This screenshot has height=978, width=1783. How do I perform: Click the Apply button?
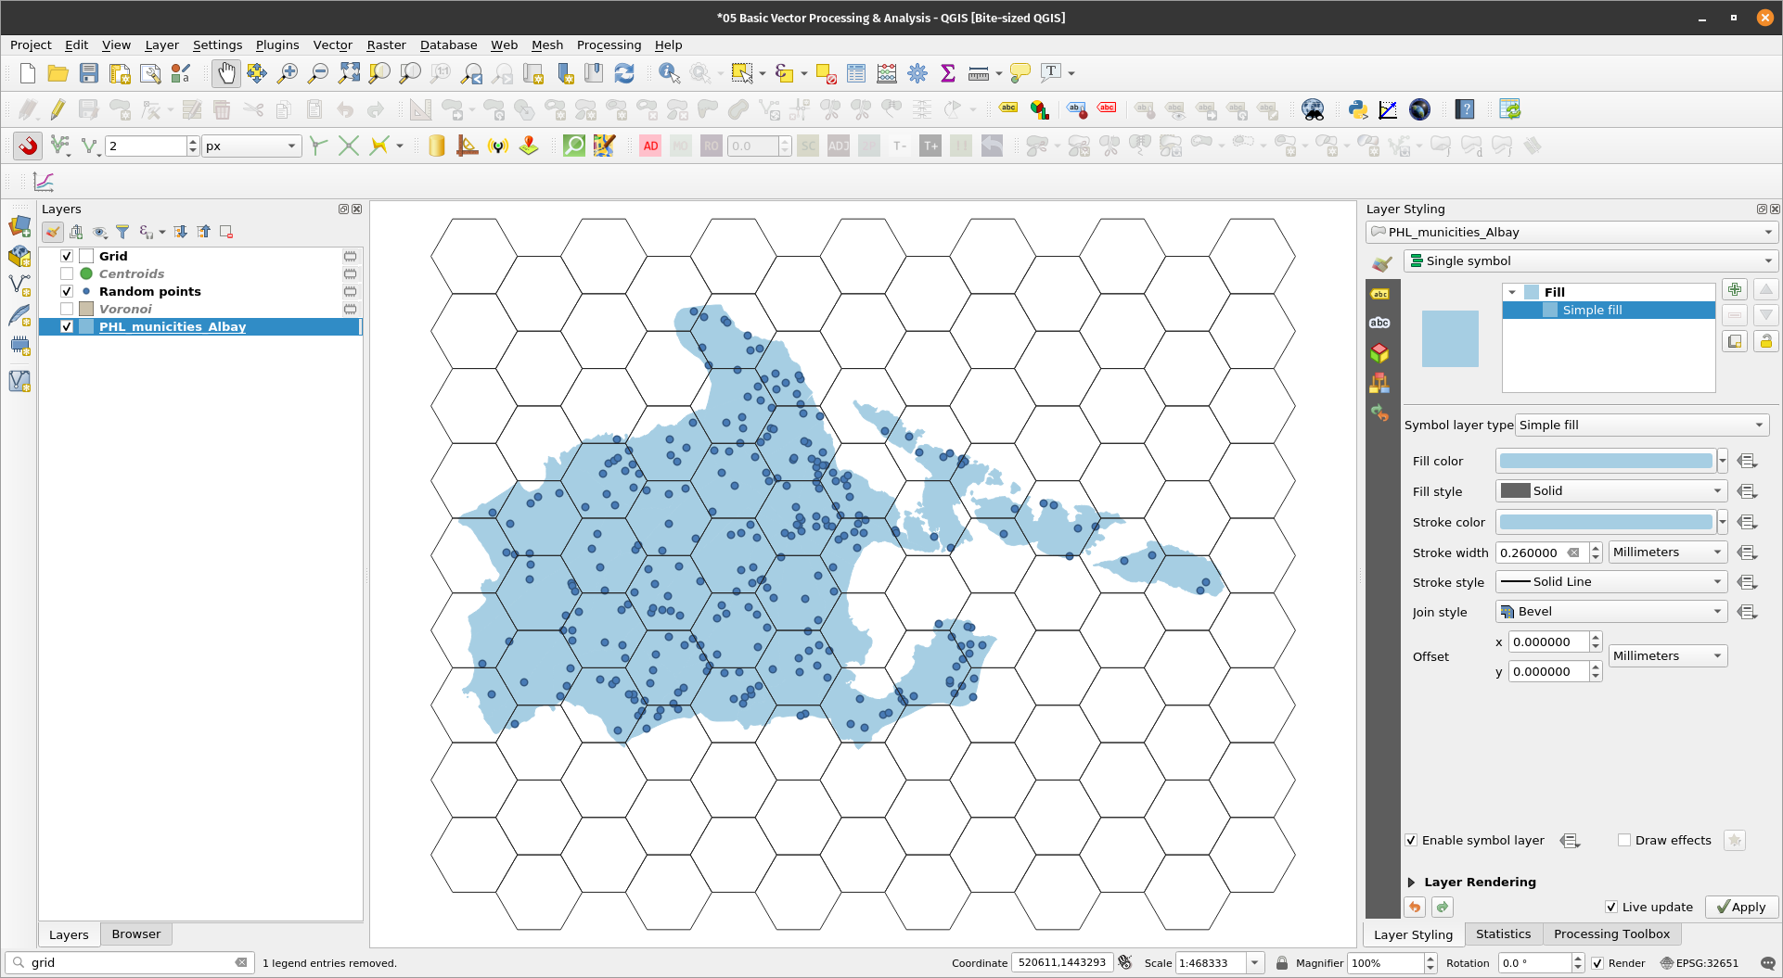(1741, 907)
